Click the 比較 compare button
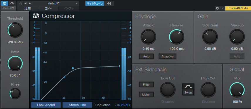The image size is (251, 109). click(x=28, y=8)
